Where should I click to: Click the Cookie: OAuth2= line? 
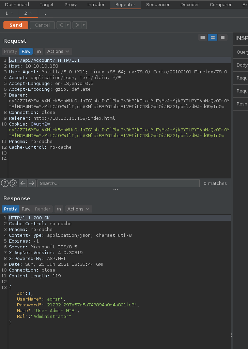(29, 124)
